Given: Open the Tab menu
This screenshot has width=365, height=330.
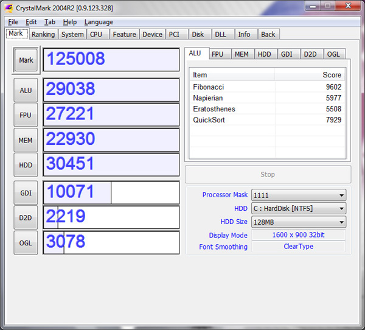Looking at the screenshot, I should [x=50, y=22].
